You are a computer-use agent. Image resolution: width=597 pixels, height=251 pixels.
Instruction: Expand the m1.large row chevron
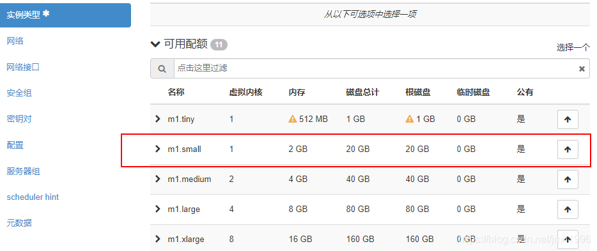click(x=158, y=209)
